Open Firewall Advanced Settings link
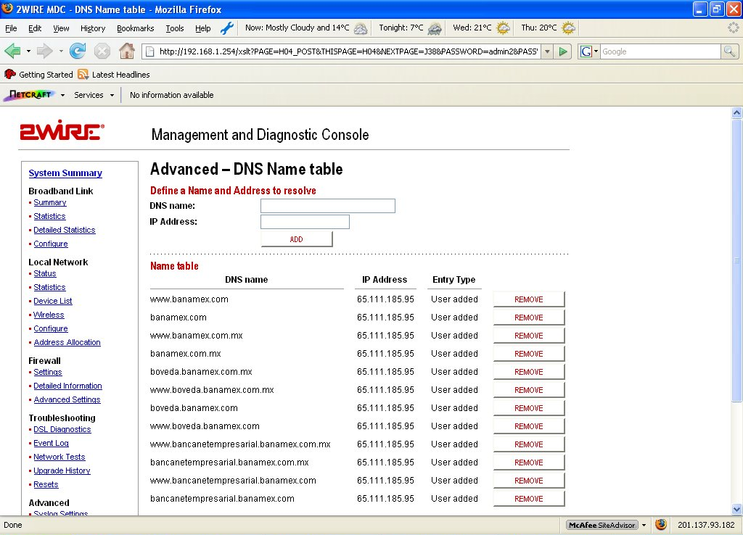Viewport: 743px width, 535px height. (67, 399)
